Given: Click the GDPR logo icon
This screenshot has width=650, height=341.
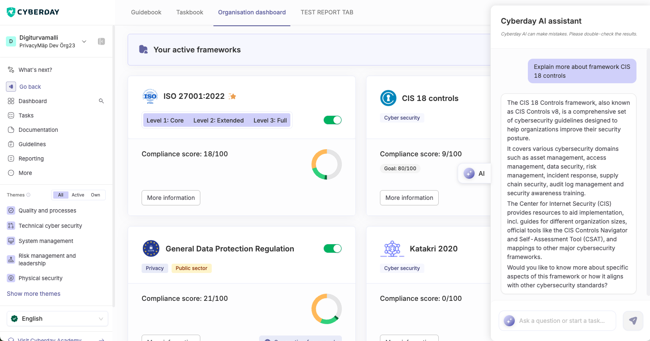Looking at the screenshot, I should coord(151,248).
